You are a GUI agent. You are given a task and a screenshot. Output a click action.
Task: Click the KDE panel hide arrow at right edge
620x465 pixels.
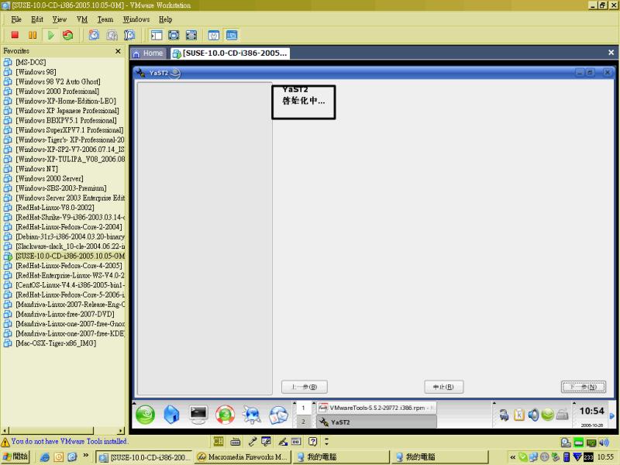coord(612,415)
